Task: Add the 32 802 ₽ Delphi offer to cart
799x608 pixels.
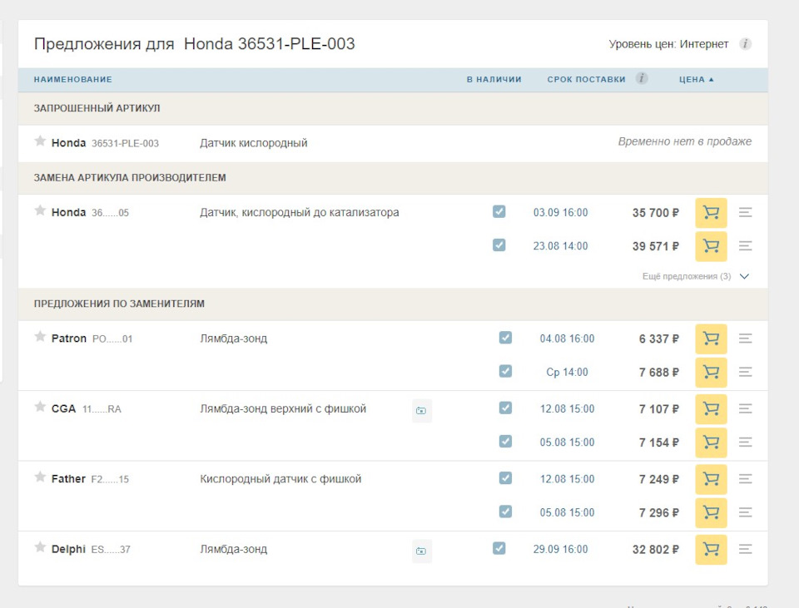Action: pyautogui.click(x=711, y=549)
